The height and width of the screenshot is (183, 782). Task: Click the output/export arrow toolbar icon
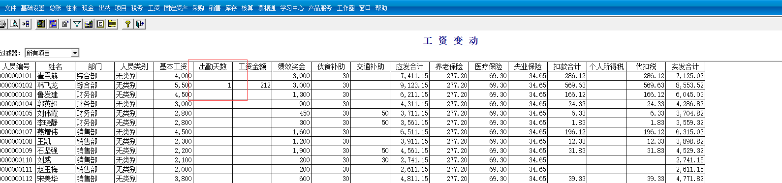click(x=26, y=24)
